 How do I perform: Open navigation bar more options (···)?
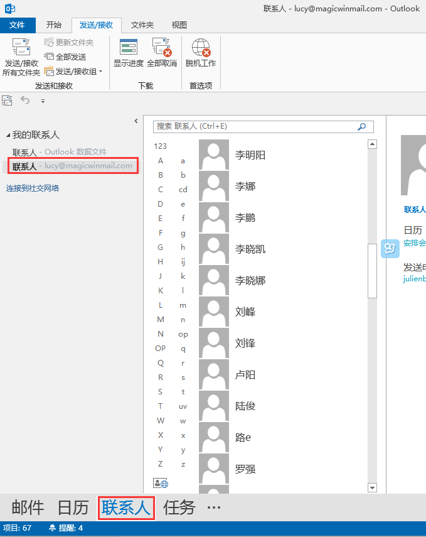(x=214, y=507)
